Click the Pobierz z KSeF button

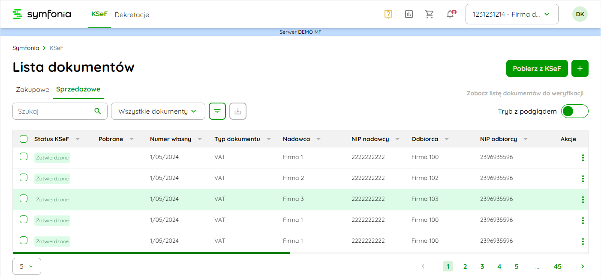coord(537,68)
